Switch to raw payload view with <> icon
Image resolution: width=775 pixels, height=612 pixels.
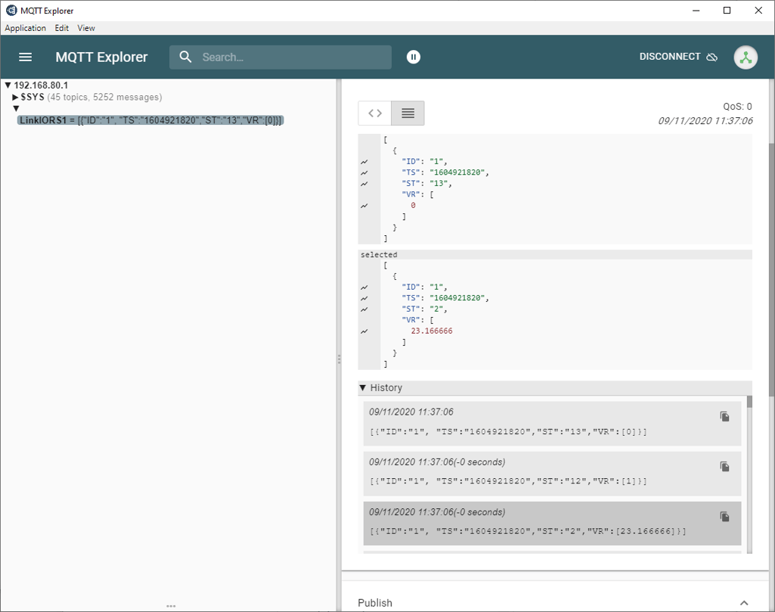coord(374,113)
